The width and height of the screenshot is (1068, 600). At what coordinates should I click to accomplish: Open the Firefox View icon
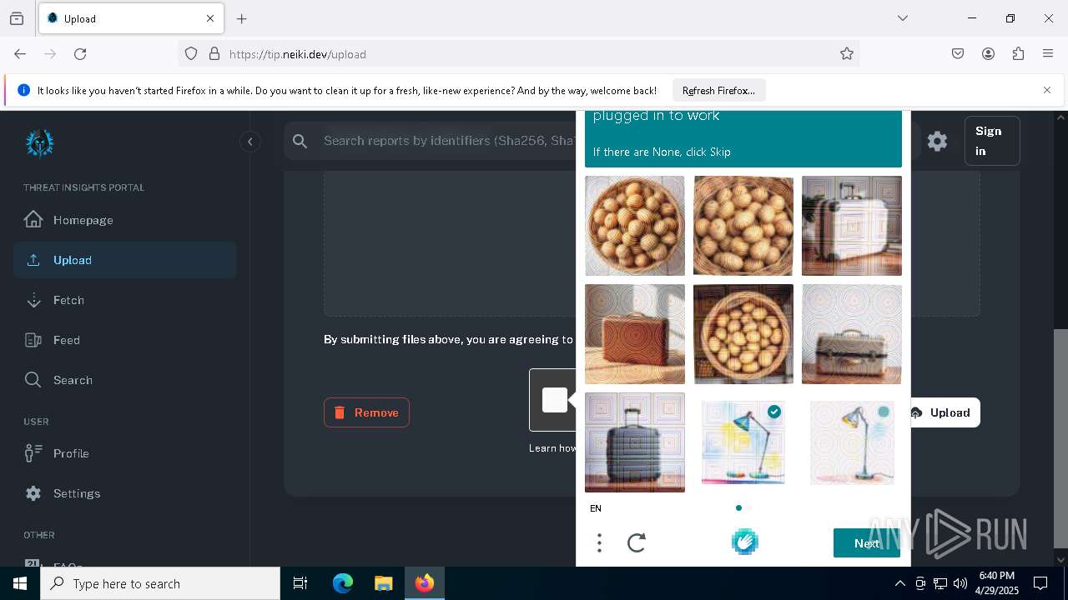17,18
